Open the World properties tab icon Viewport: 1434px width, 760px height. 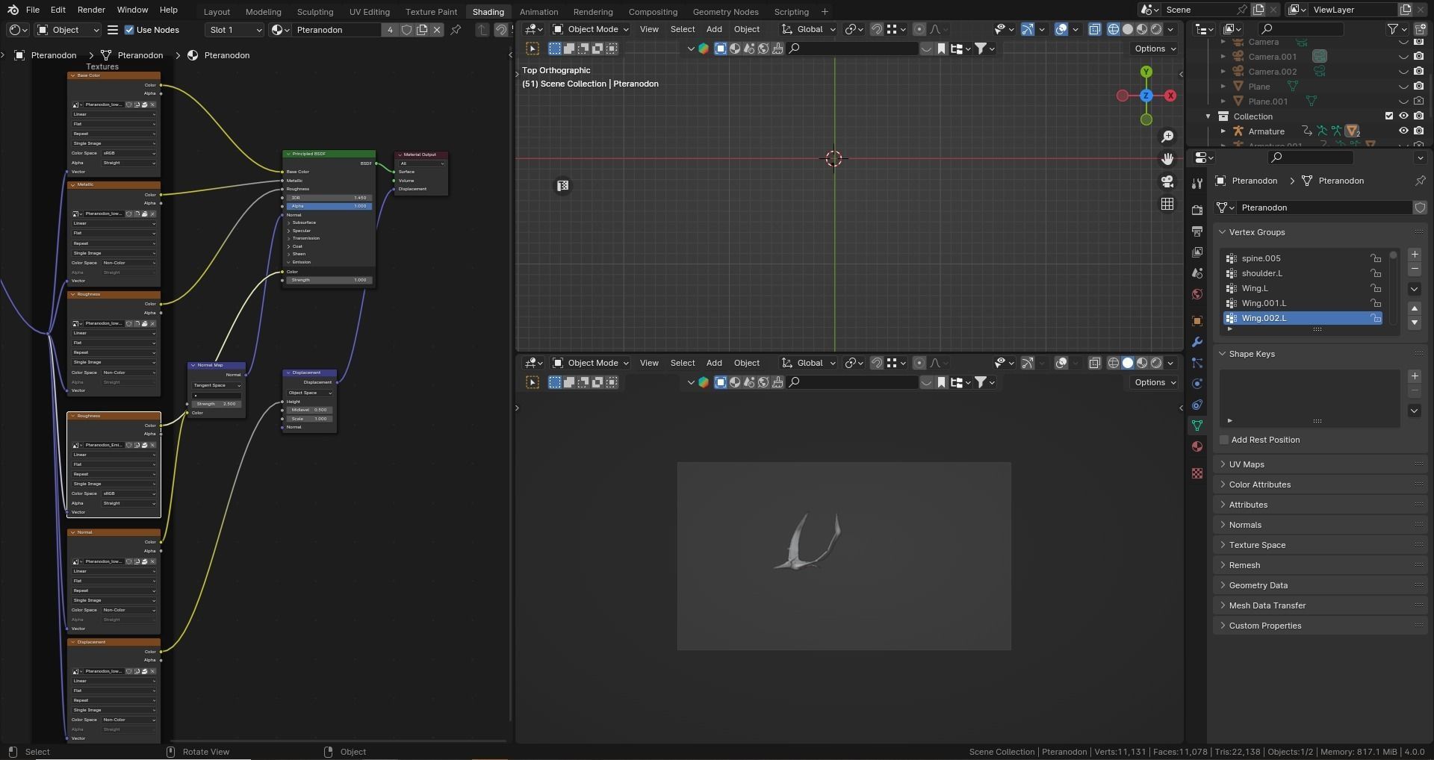coord(1197,294)
